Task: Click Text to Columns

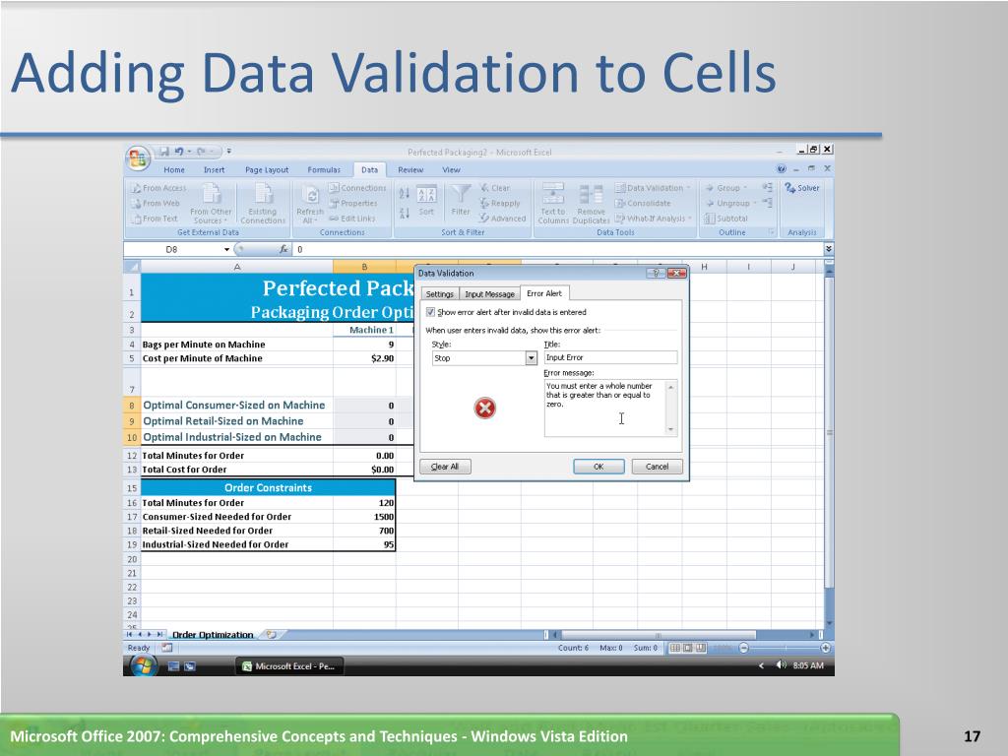Action: [553, 203]
